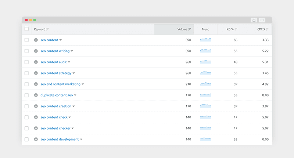294x158 pixels.
Task: View the trend sparkline for seo content
Action: click(205, 40)
